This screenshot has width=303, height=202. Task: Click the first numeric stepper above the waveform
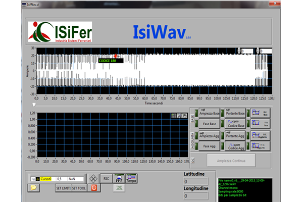click(x=239, y=50)
